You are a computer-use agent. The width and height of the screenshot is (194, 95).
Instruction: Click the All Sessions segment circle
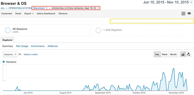coord(8,30)
